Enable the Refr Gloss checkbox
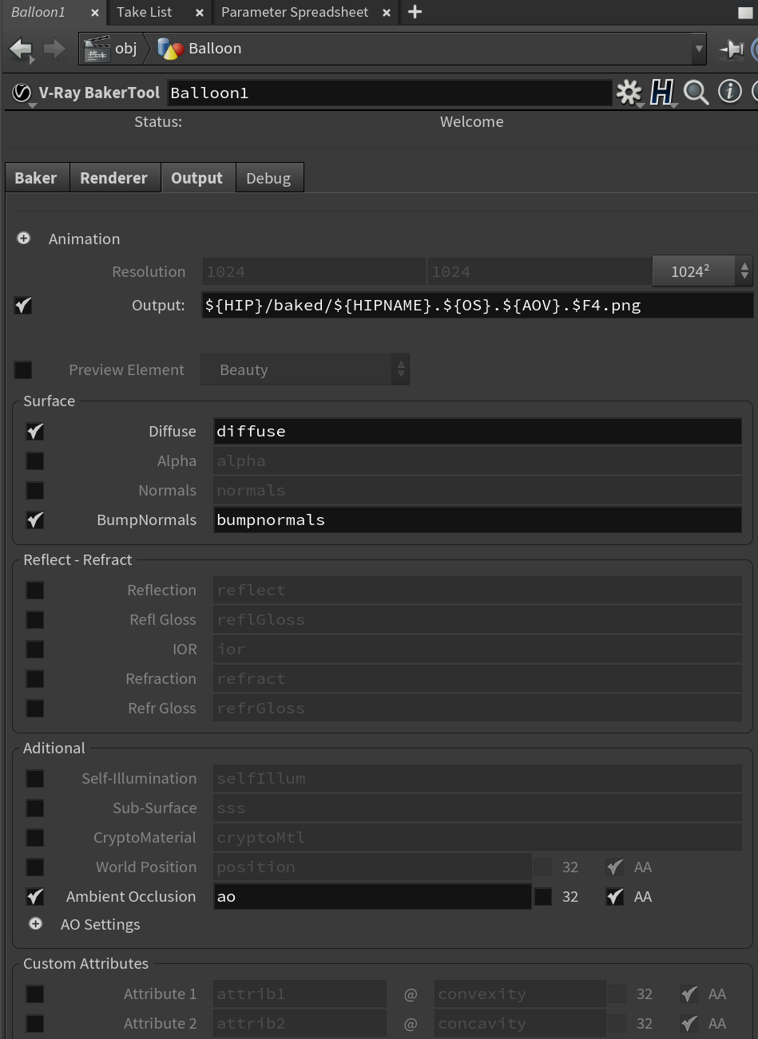Image resolution: width=758 pixels, height=1039 pixels. click(35, 709)
